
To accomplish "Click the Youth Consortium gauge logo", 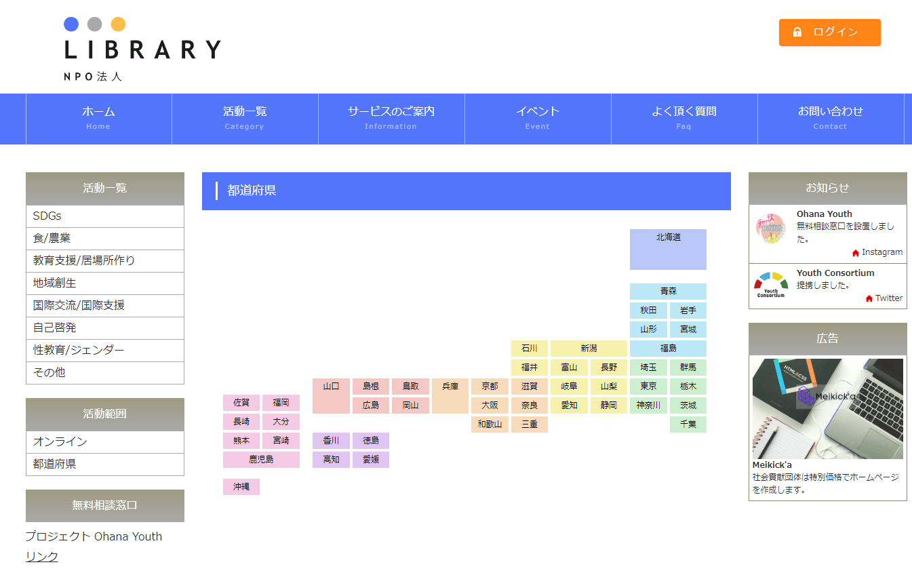I will click(x=771, y=285).
